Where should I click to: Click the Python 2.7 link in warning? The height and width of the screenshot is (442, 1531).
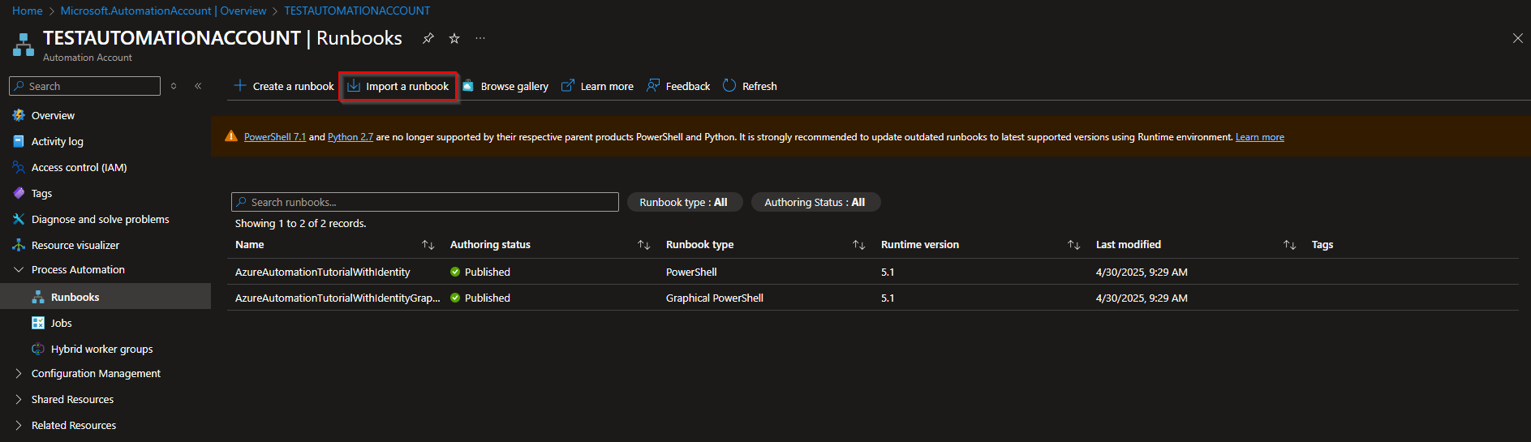(x=350, y=137)
